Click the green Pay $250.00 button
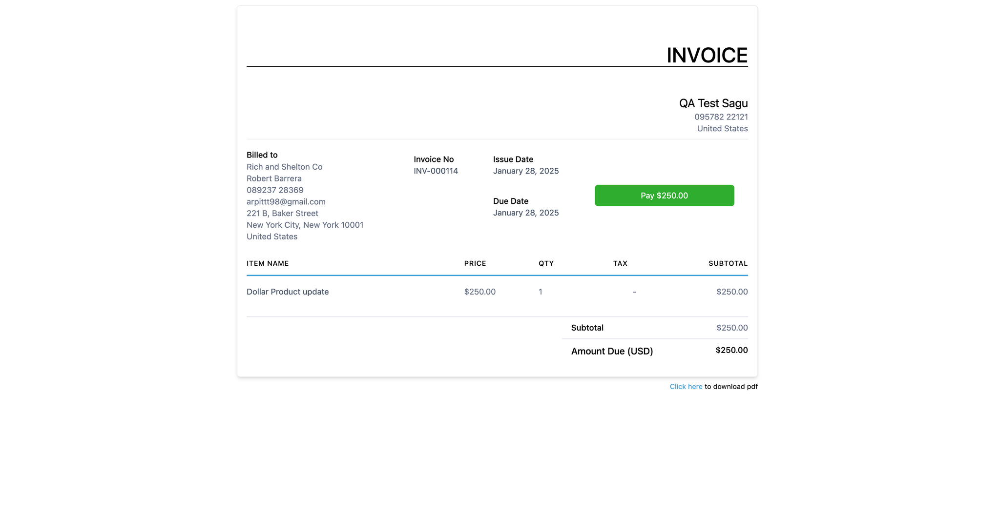Image resolution: width=1000 pixels, height=531 pixels. pyautogui.click(x=664, y=196)
